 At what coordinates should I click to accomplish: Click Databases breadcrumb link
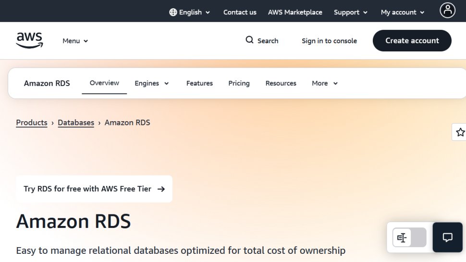(76, 123)
